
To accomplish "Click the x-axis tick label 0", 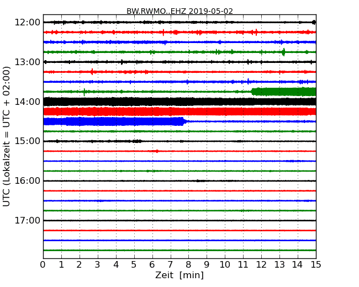I will pyautogui.click(x=43, y=265).
